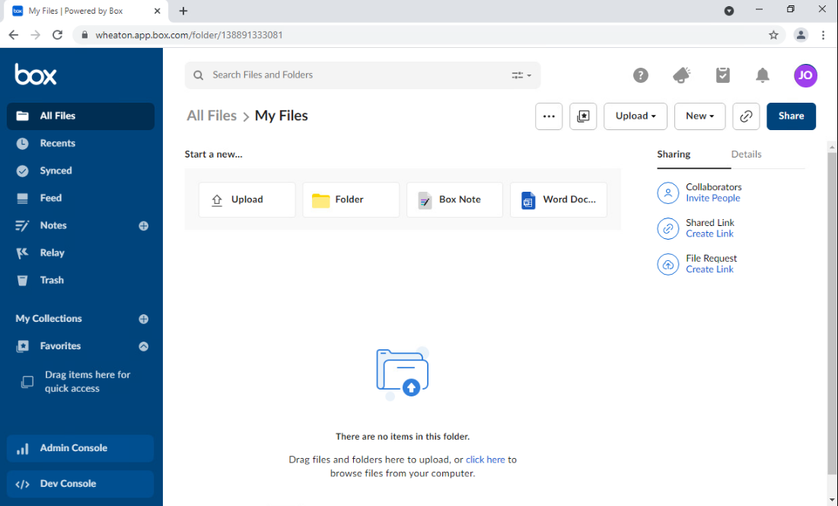Viewport: 838px width, 506px height.
Task: Click the address bar URL
Action: click(x=189, y=35)
